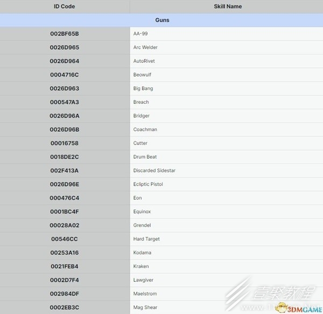Select ID code 000476C4

click(65, 198)
